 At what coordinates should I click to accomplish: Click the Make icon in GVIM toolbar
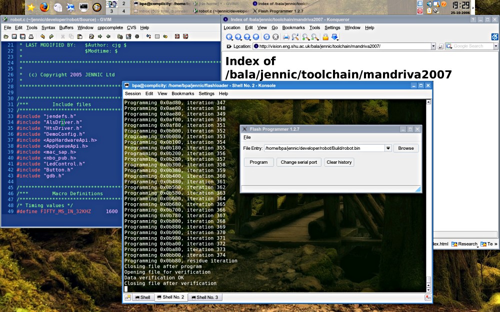(x=148, y=36)
